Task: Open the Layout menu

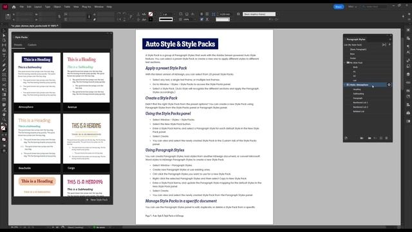Action: coord(38,7)
